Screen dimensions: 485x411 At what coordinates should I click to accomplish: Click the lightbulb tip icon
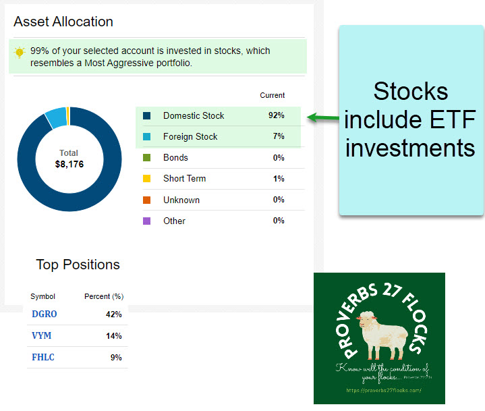20,52
